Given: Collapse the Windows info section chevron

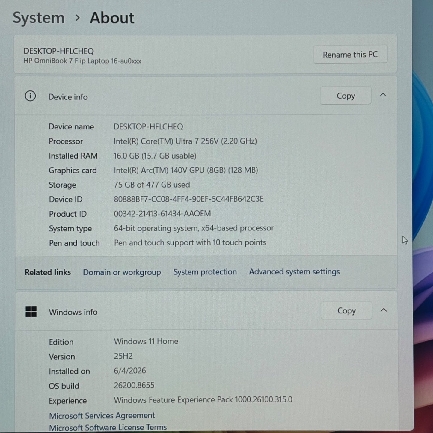Looking at the screenshot, I should (384, 310).
